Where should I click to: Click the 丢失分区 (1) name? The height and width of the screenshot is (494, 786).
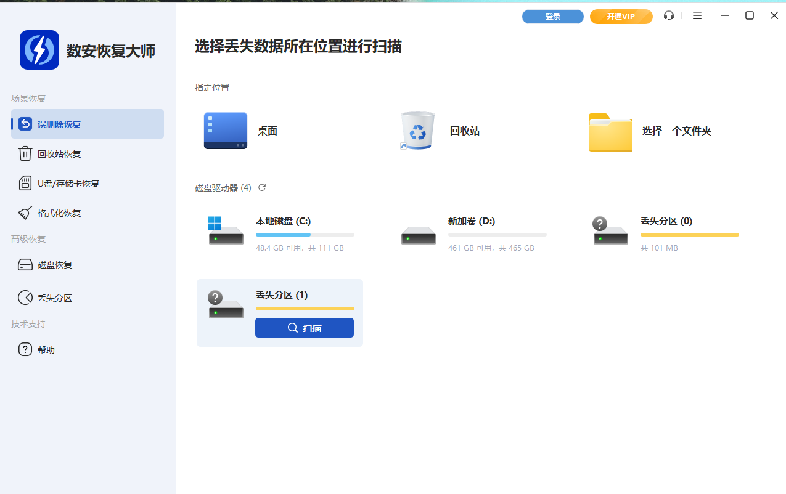pos(282,294)
